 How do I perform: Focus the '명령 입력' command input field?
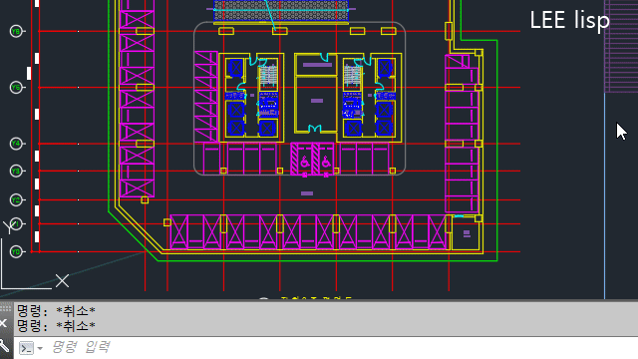(342, 348)
